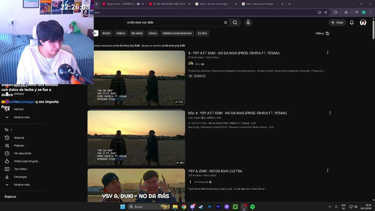The image size is (375, 211).
Task: Open the LETRA lyric video thumbnail
Action: click(136, 185)
